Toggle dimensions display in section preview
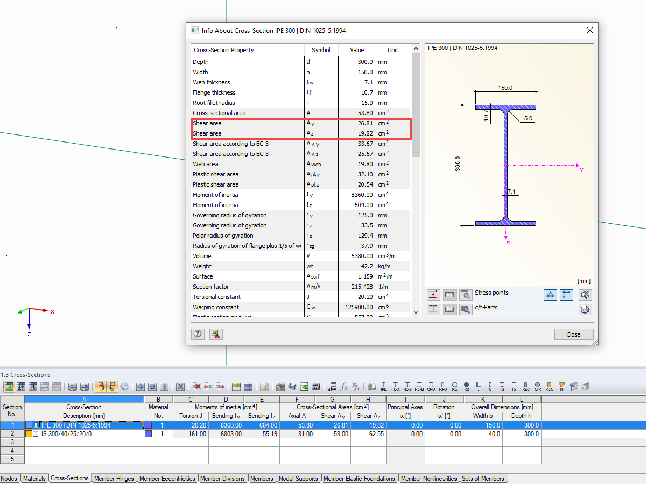Viewport: 646px width, 484px height. click(x=550, y=294)
